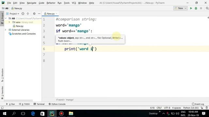Click the if word>'mango' editor breadcrumb
This screenshot has height=117, width=209.
(65, 100)
